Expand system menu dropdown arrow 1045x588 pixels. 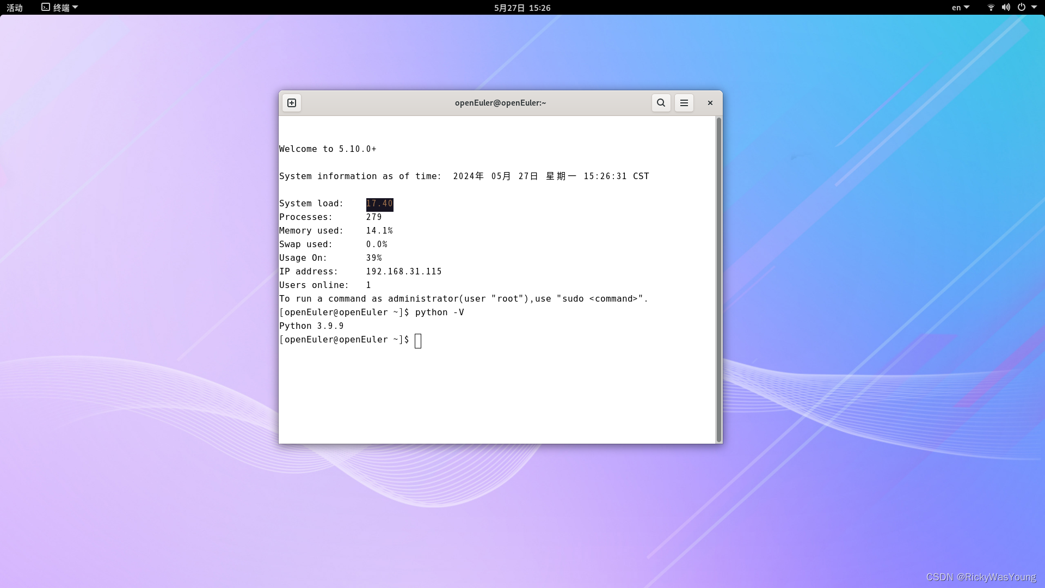1034,8
